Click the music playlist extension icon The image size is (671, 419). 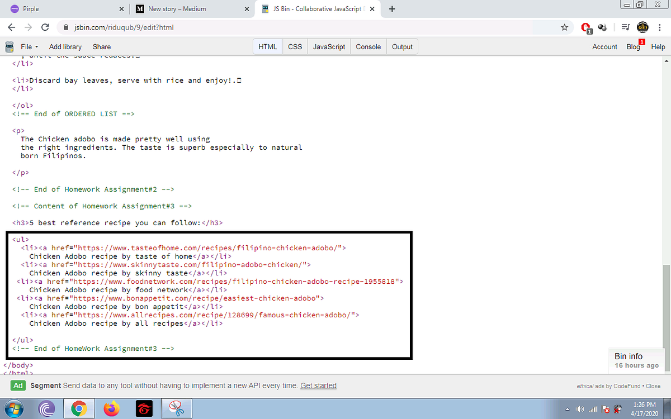tap(625, 27)
